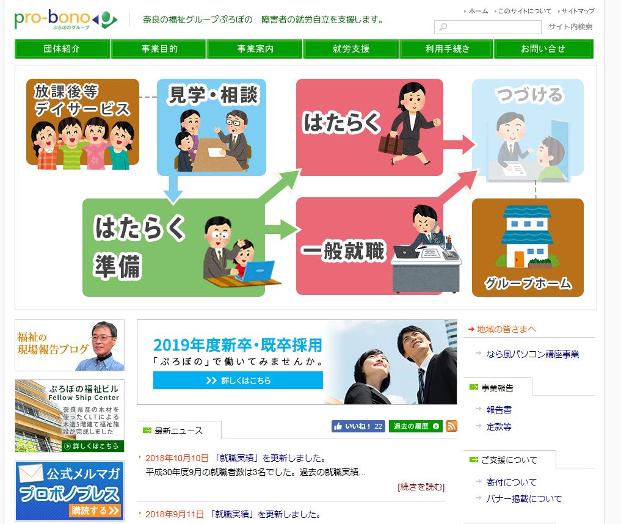Click the RSS feed icon
The image size is (621, 524).
click(x=451, y=426)
